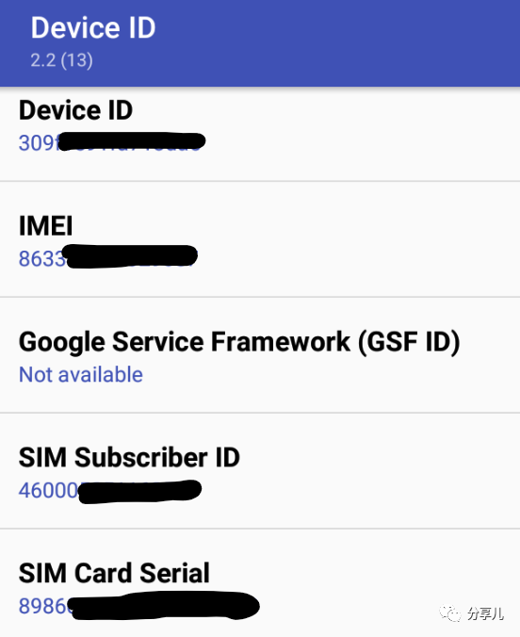Click empty space right of the IMEI row

click(358, 239)
